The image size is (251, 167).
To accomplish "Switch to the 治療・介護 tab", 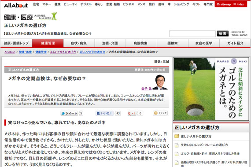I will [x=110, y=43].
